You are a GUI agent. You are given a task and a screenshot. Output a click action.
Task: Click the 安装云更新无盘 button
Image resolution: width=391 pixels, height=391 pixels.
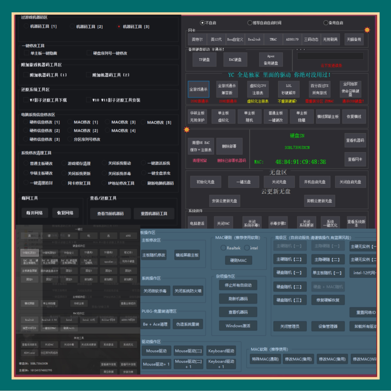pos(225,201)
